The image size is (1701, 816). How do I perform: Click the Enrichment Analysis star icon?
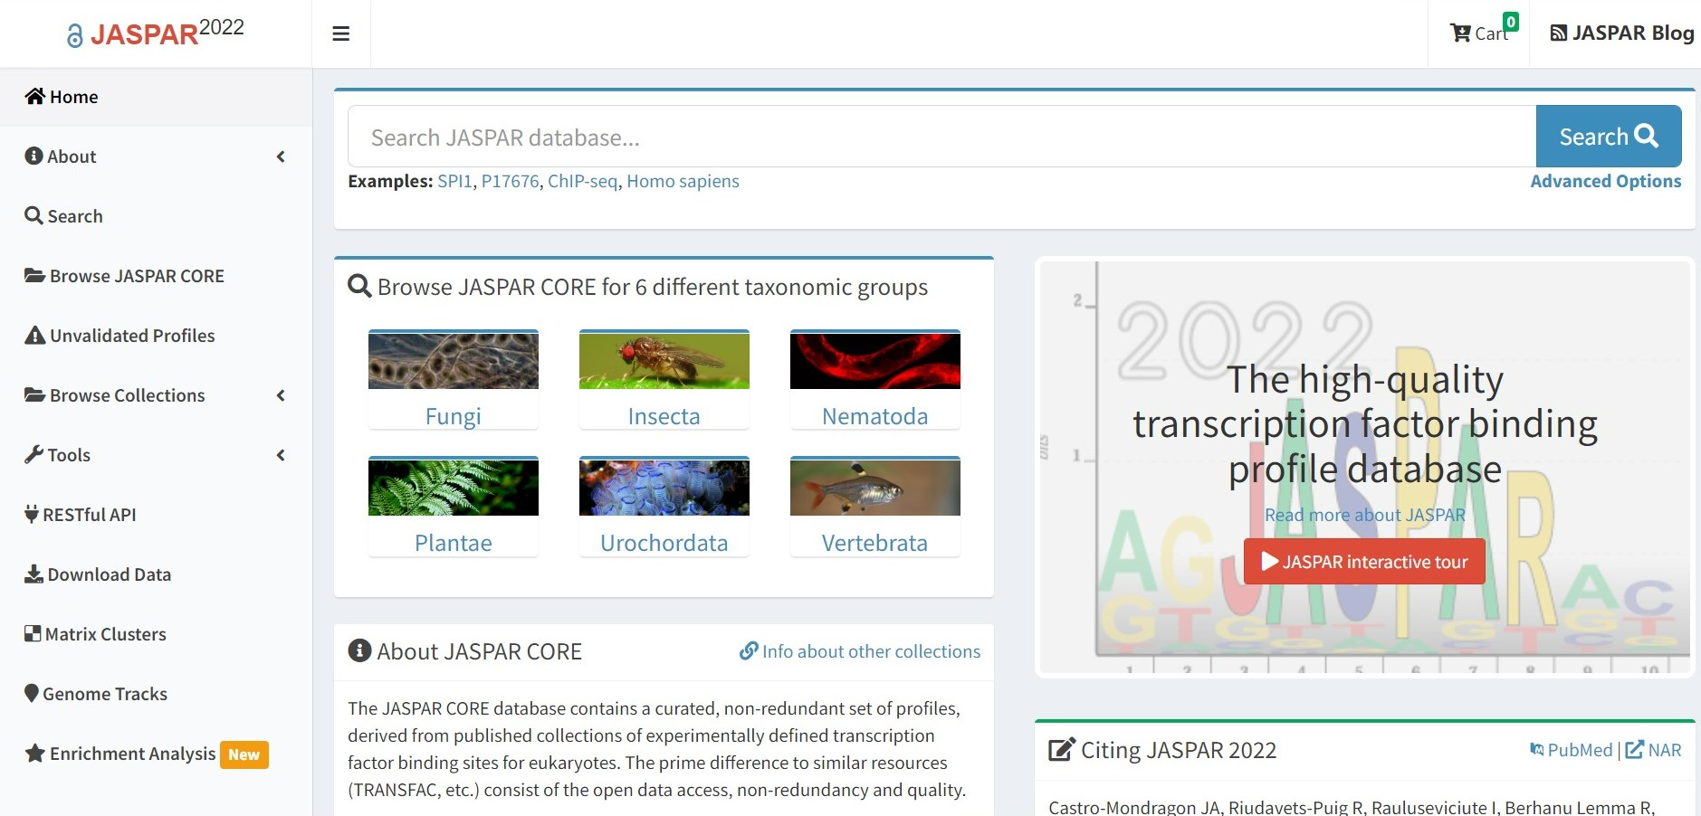point(35,753)
